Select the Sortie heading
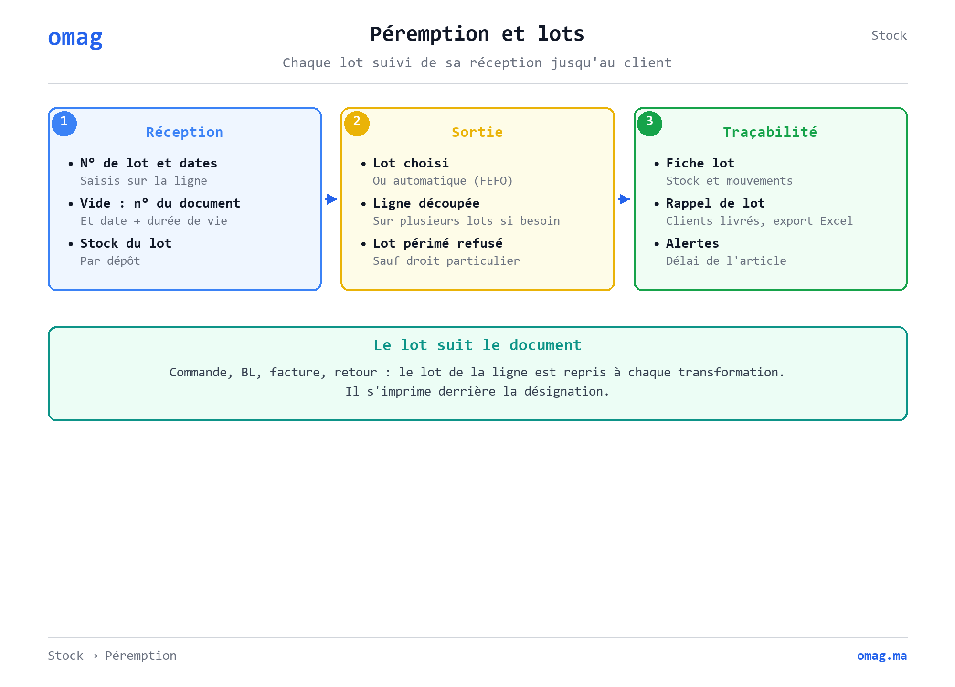This screenshot has height=687, width=955. (477, 132)
